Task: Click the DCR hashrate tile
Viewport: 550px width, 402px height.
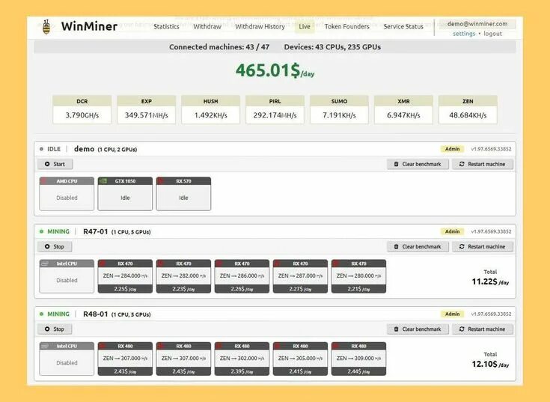Action: 82,109
